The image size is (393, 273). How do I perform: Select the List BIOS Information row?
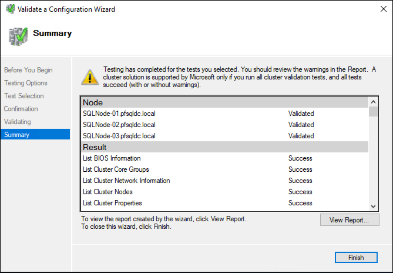point(225,158)
